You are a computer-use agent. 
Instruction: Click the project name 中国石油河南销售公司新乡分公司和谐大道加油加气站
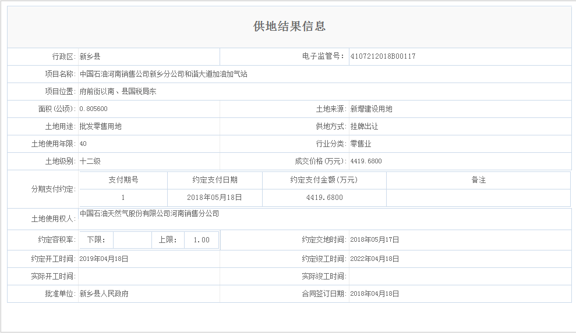[x=164, y=74]
